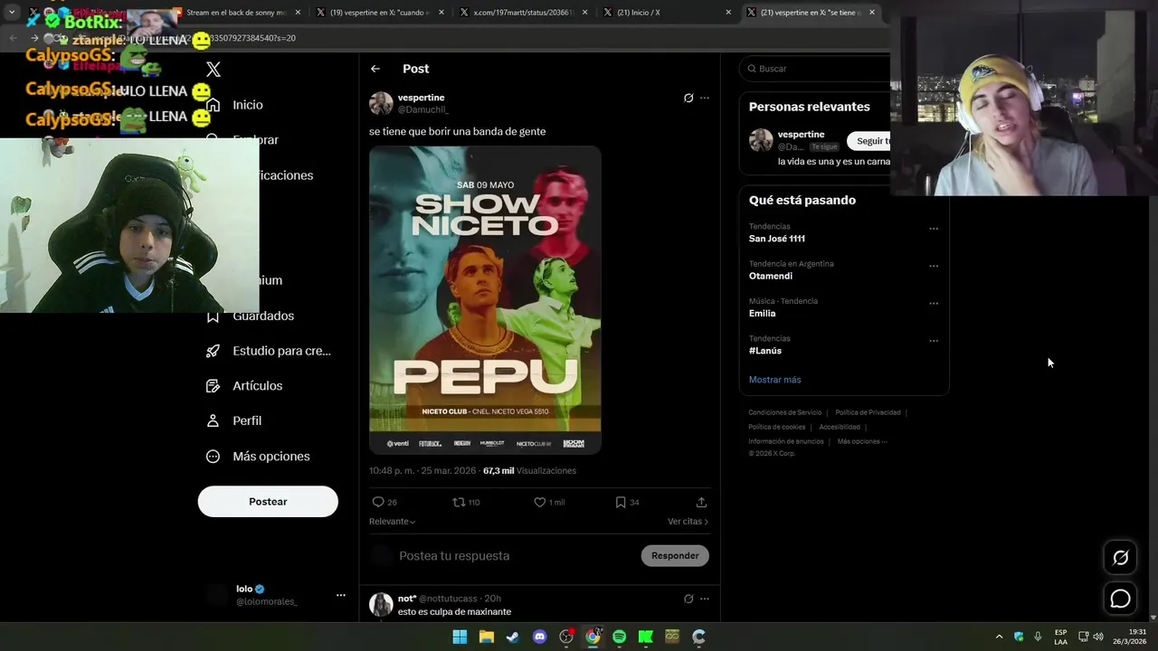Click Mostrar más under trends
The width and height of the screenshot is (1158, 651).
pyautogui.click(x=774, y=380)
